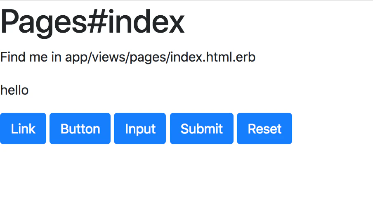Click the Pages#index heading

pyautogui.click(x=92, y=23)
